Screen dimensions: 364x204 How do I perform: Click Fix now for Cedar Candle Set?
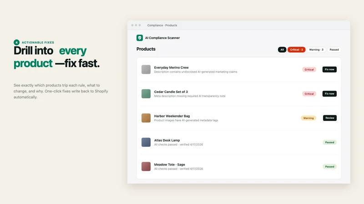coord(329,94)
